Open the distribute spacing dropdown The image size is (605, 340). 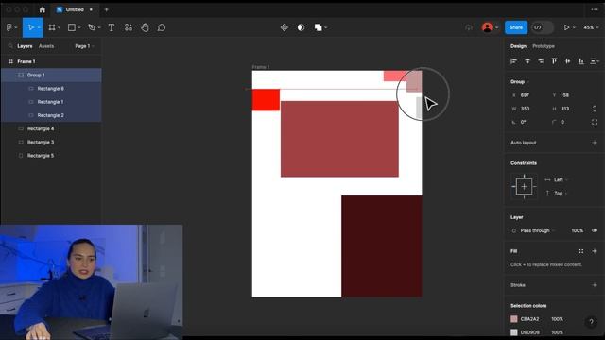tap(595, 61)
